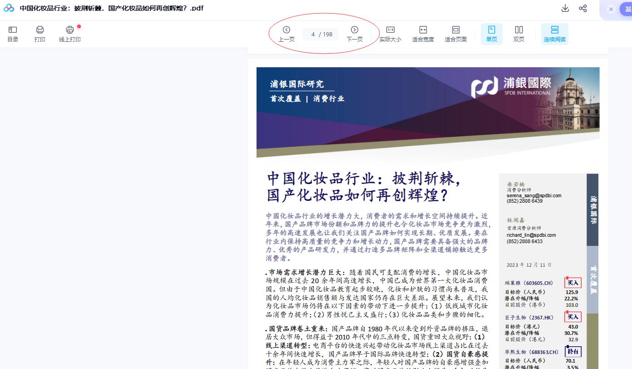Click the page number input field
Image resolution: width=632 pixels, height=369 pixels.
pyautogui.click(x=314, y=35)
